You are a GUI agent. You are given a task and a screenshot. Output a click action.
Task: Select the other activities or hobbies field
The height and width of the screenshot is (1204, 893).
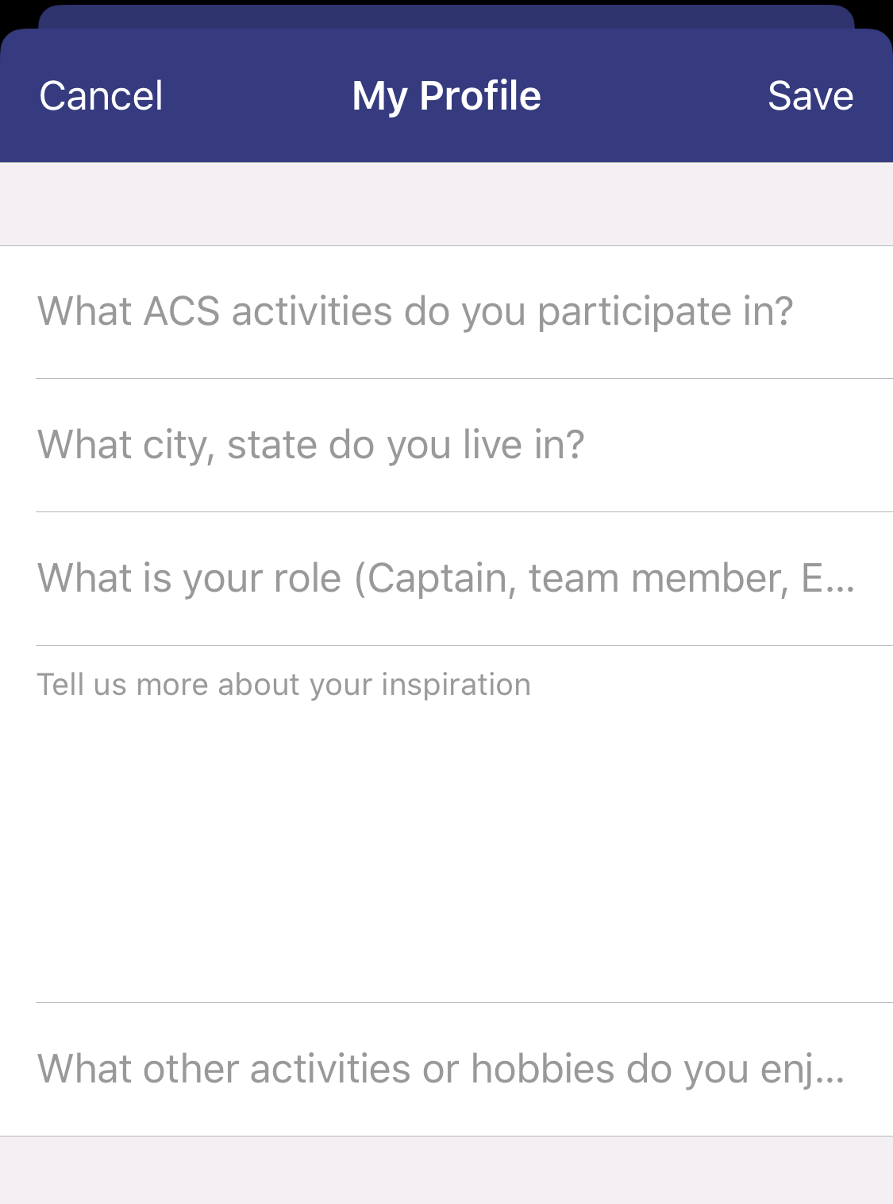click(x=445, y=1069)
